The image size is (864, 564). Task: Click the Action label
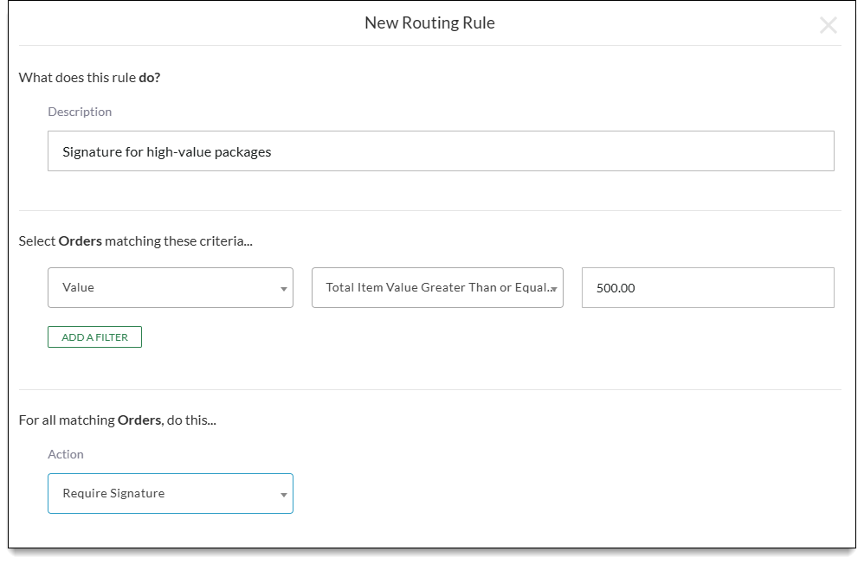66,454
